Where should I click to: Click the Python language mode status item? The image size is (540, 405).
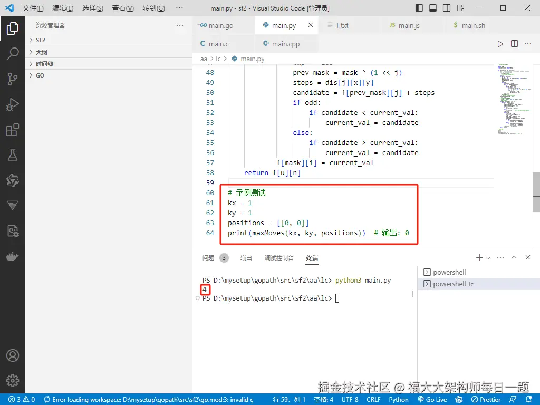tap(399, 400)
